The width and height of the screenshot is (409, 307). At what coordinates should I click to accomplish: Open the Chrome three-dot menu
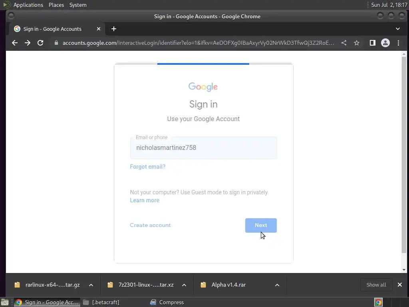click(x=398, y=43)
